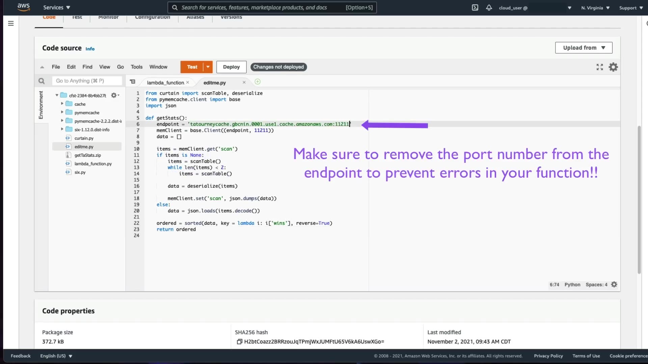Open curtain.py in the file tree
The image size is (648, 364).
tap(84, 138)
